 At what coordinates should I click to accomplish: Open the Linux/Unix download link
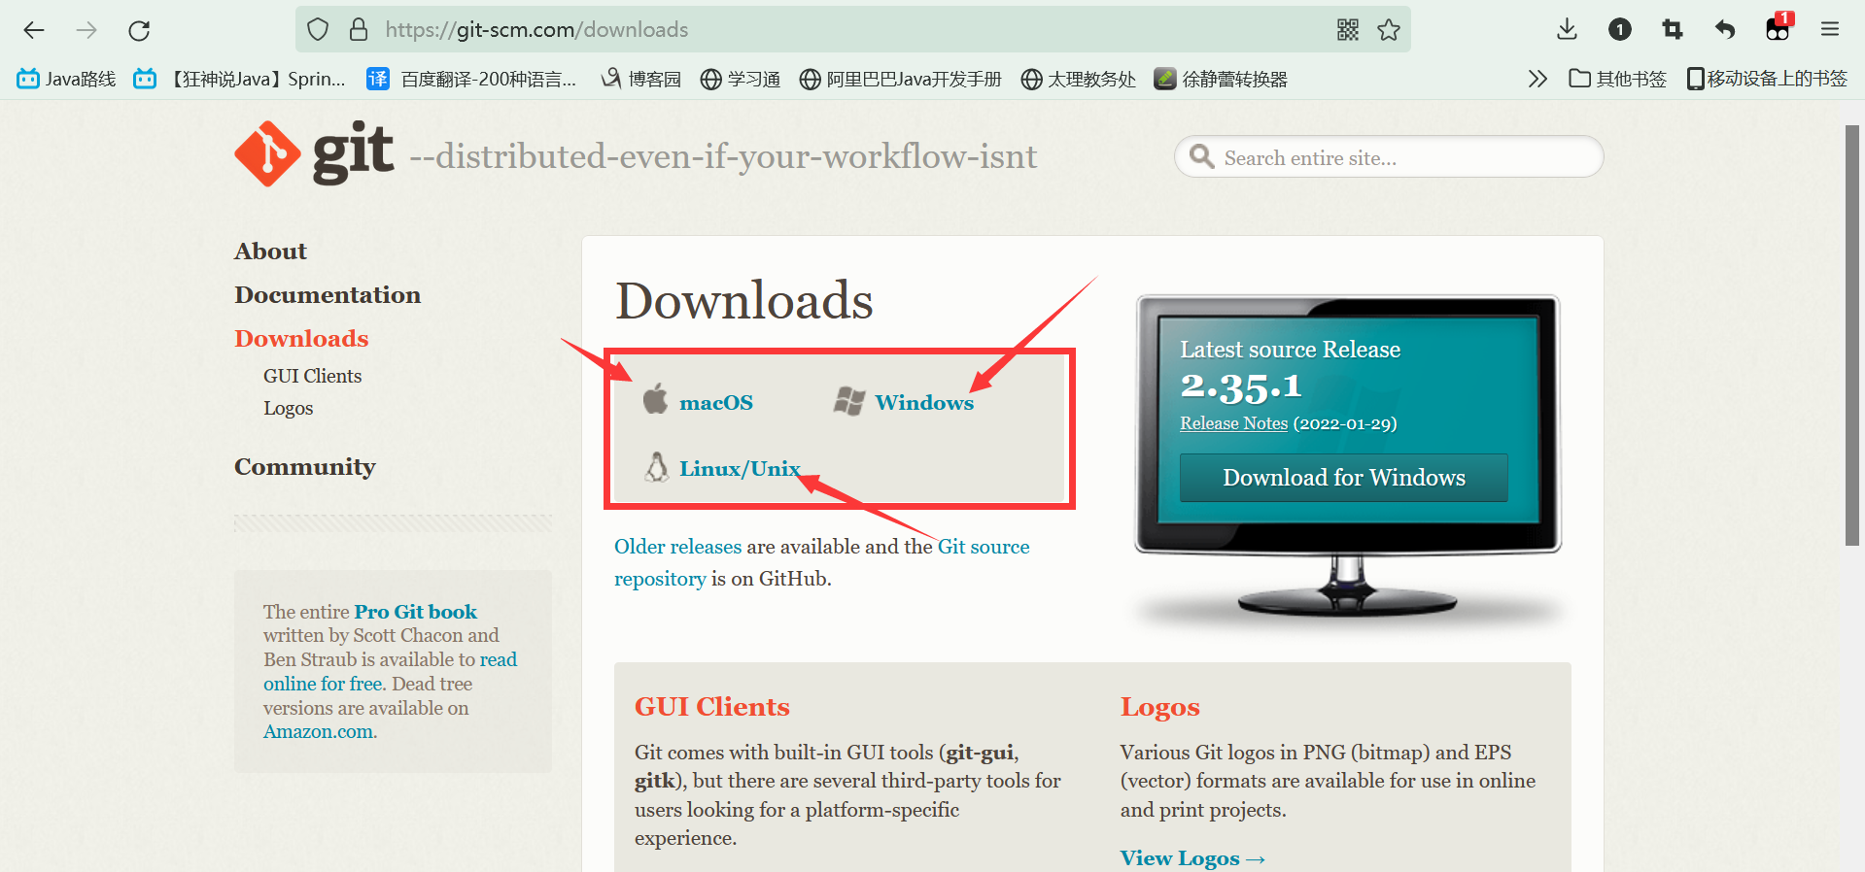(740, 469)
